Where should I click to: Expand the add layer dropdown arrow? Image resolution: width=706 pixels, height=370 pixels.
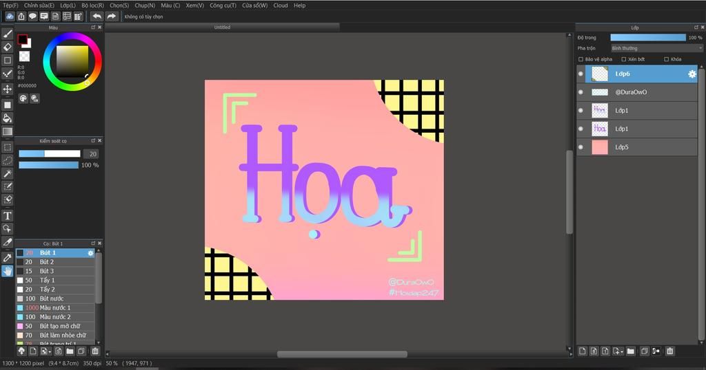coord(622,351)
